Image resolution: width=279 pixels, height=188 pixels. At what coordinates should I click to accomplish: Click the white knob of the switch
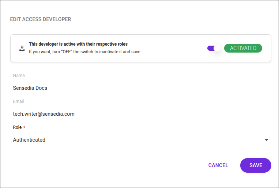click(x=217, y=48)
